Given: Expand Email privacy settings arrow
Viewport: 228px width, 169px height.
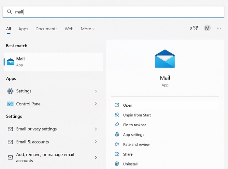Looking at the screenshot, I should tap(96, 129).
